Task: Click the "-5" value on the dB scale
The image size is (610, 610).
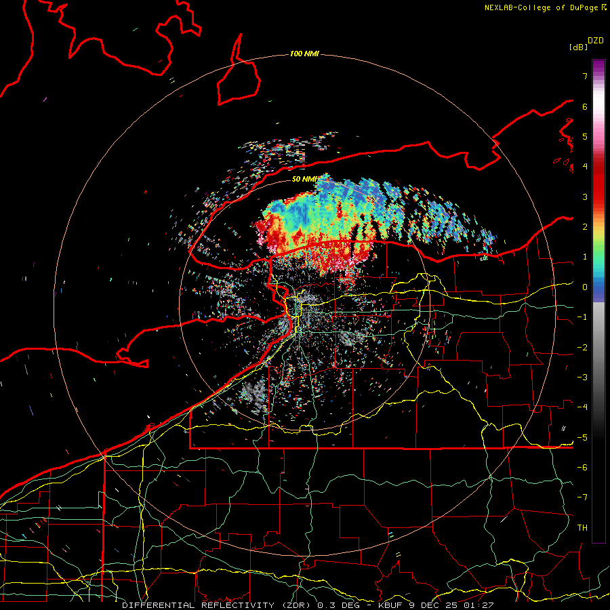Action: pyautogui.click(x=582, y=438)
